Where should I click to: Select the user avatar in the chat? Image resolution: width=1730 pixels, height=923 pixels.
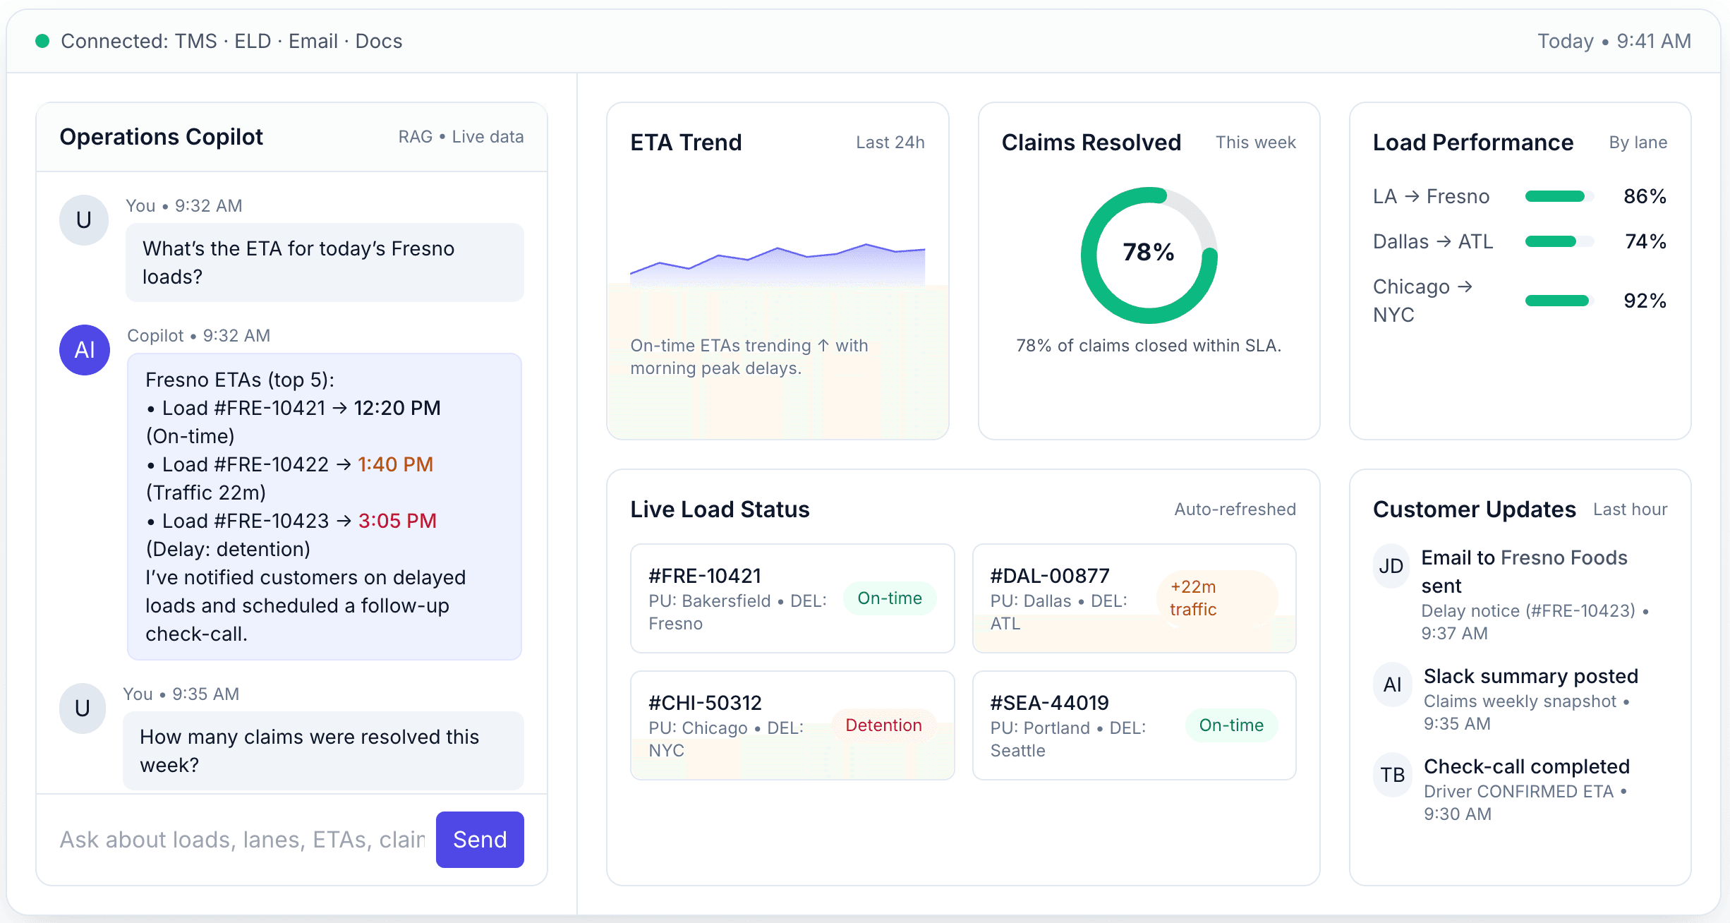83,219
